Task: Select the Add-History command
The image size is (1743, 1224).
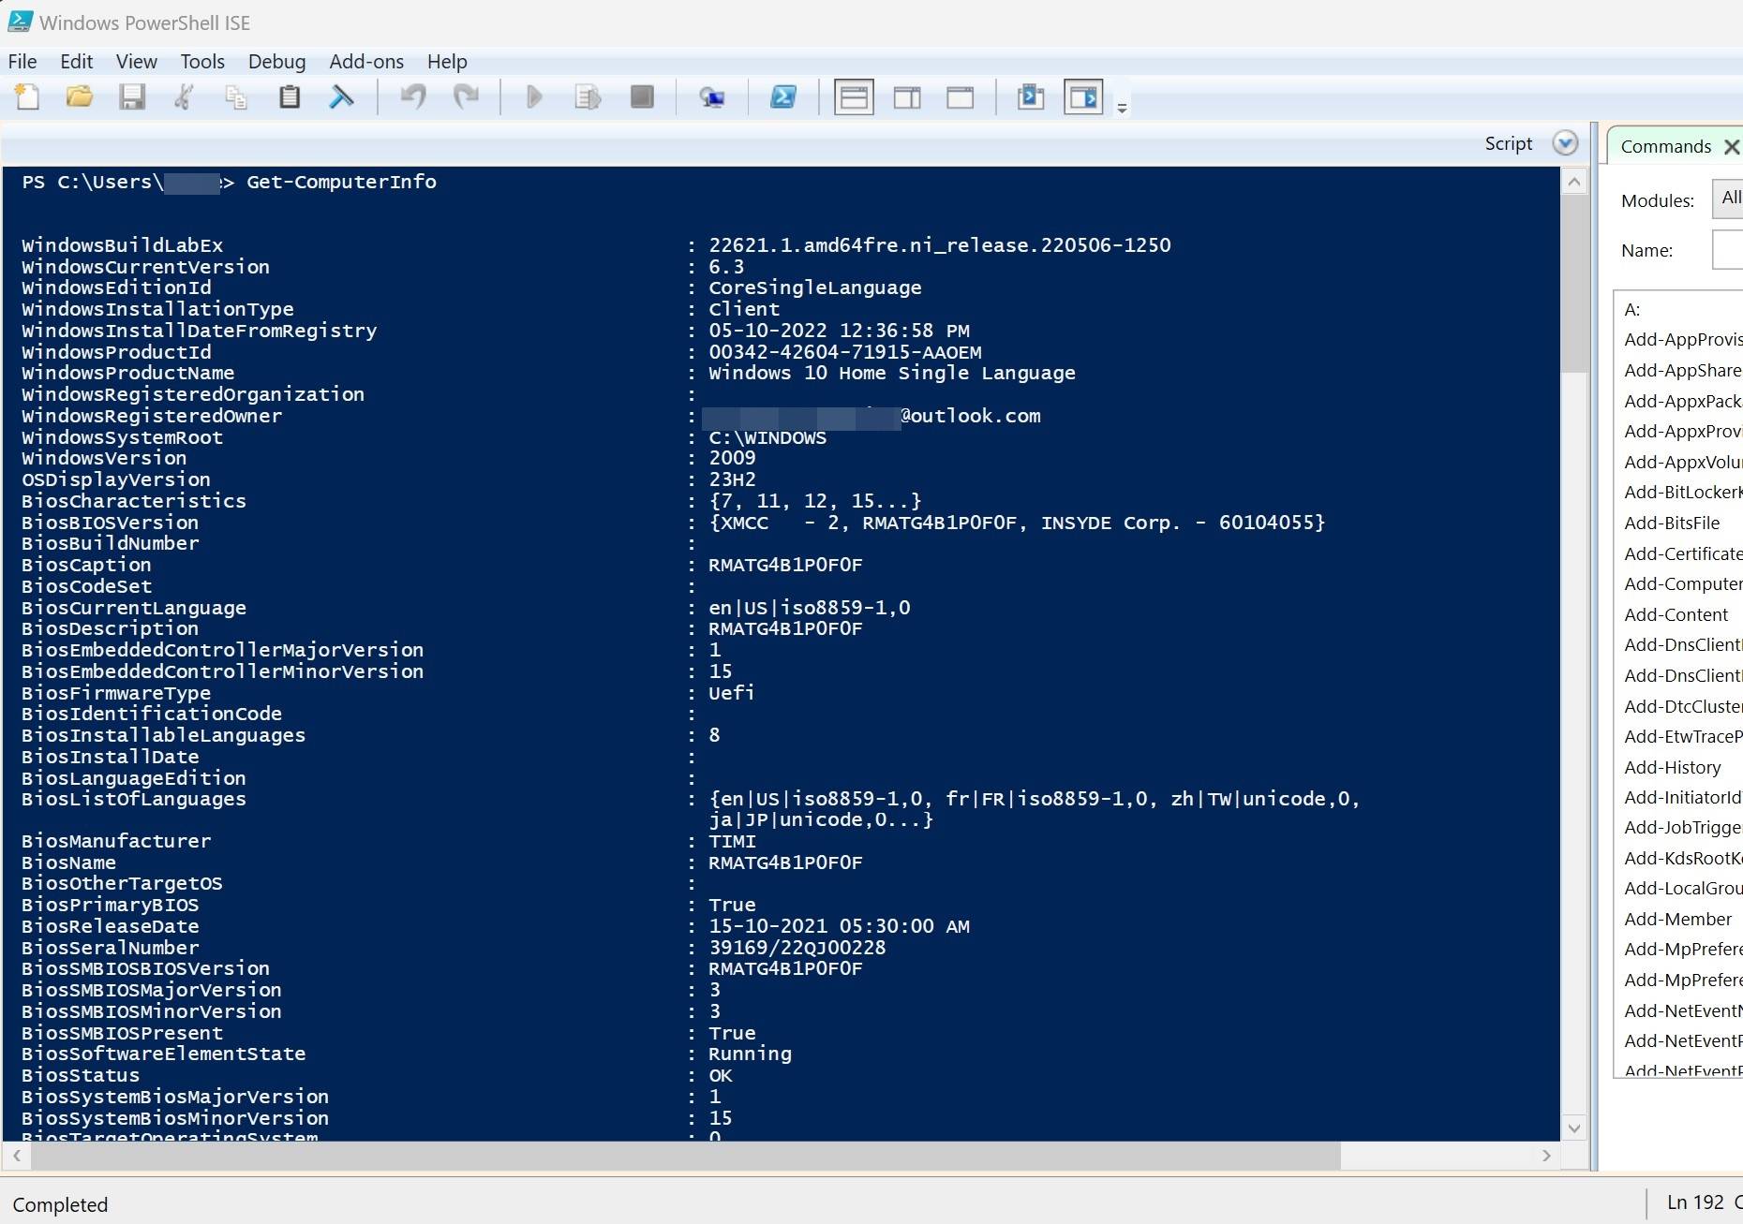Action: click(x=1674, y=766)
